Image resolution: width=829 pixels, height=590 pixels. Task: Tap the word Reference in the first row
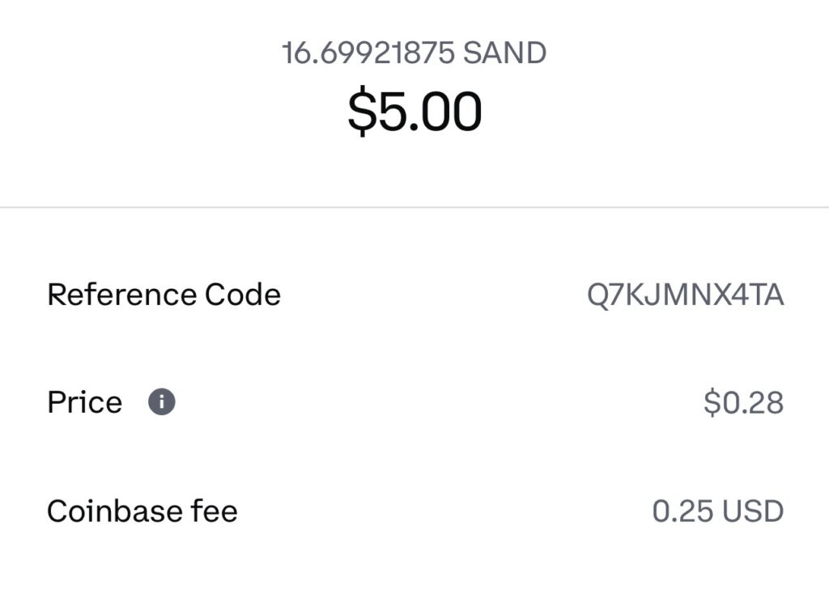point(121,295)
